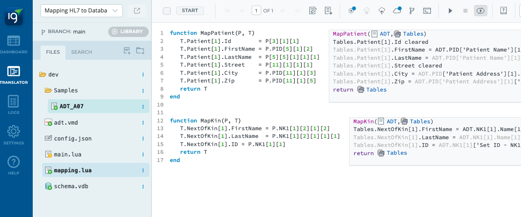
Task: Click the add new folder icon
Action: [140, 51]
